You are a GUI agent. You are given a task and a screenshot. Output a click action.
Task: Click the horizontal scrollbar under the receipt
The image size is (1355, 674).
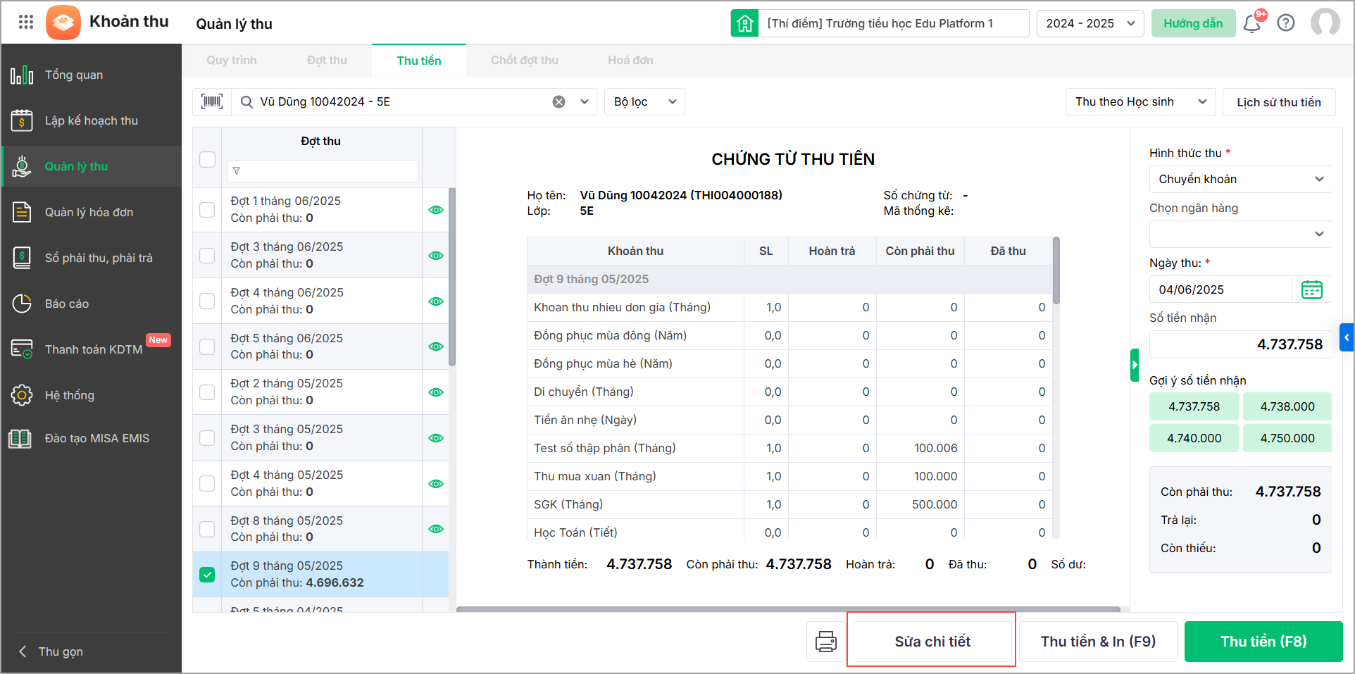click(787, 609)
